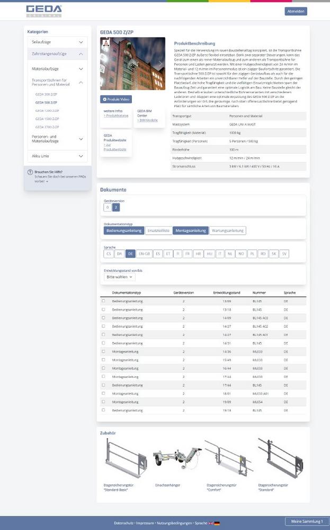Toggle the Bedienungsanleitung filter

coord(124,231)
